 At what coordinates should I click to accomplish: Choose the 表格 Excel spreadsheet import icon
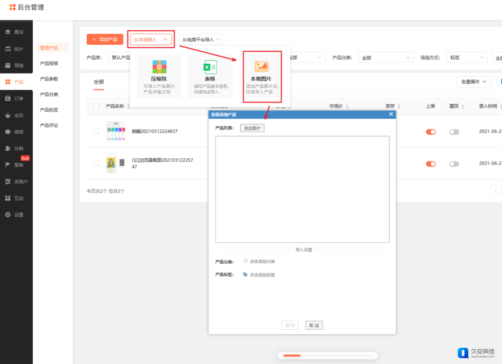pos(210,67)
